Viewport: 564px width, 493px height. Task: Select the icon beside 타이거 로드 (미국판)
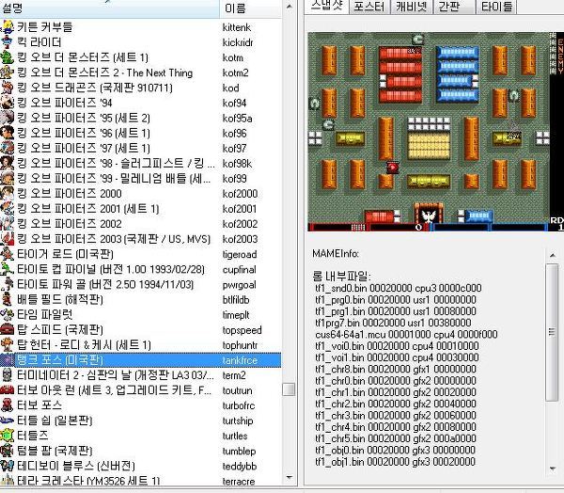click(8, 254)
